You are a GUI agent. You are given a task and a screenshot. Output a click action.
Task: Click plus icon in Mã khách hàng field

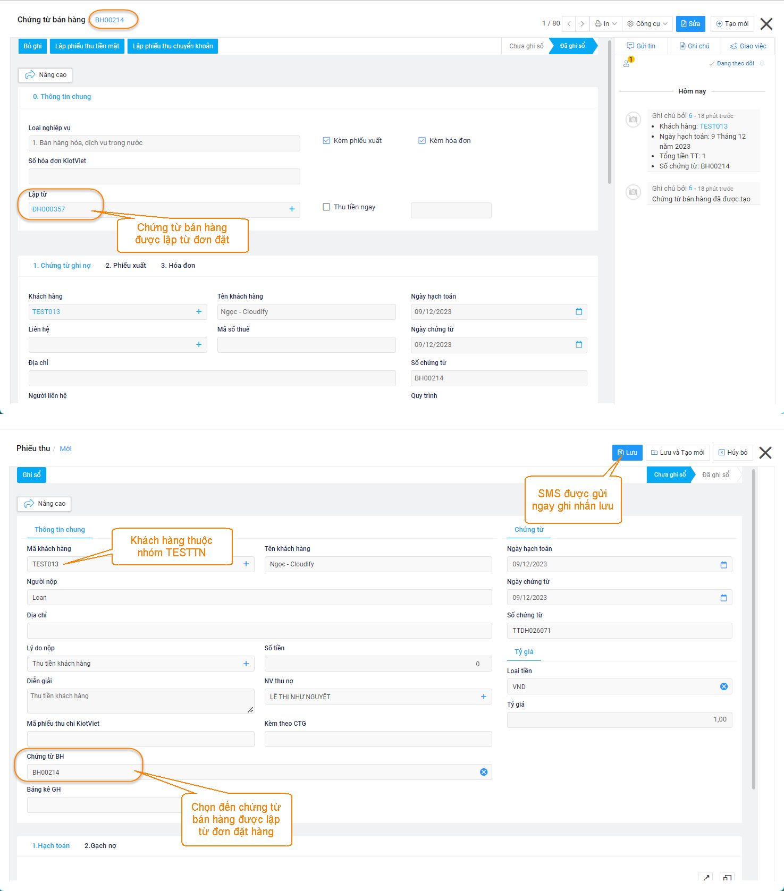click(246, 564)
